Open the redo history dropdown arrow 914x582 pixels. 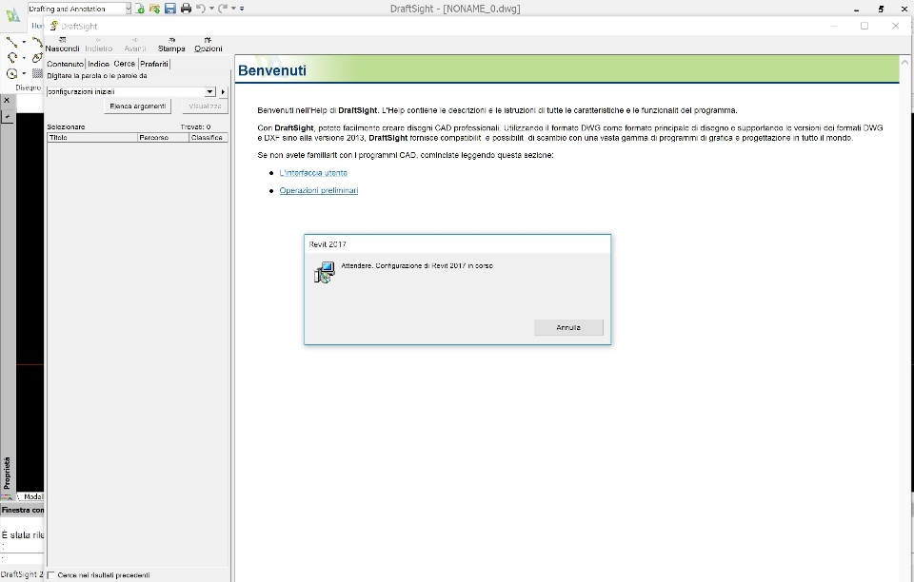(x=234, y=9)
